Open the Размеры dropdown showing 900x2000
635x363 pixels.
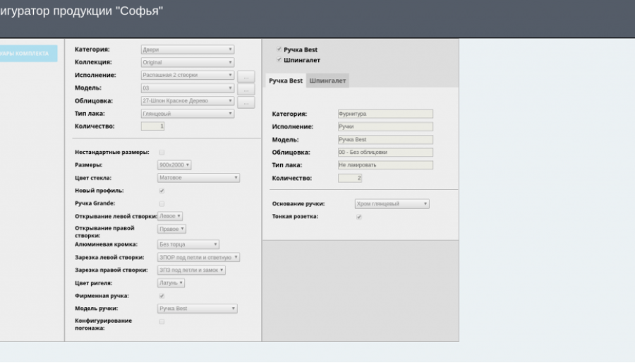pyautogui.click(x=174, y=165)
